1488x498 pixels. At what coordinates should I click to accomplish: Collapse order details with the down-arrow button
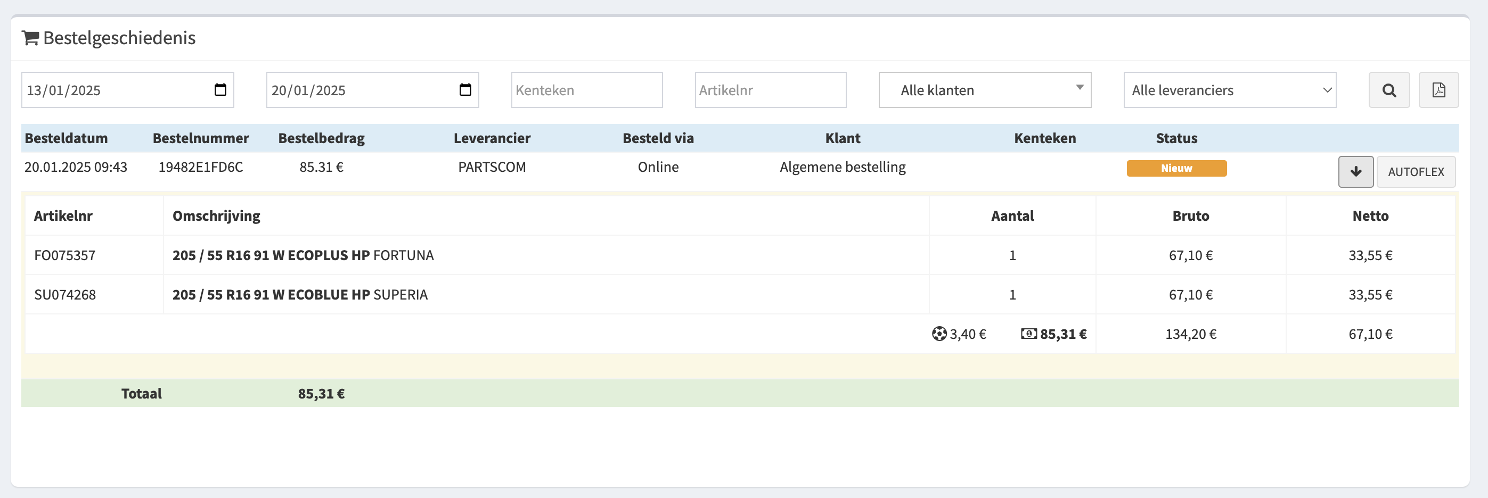pyautogui.click(x=1355, y=172)
